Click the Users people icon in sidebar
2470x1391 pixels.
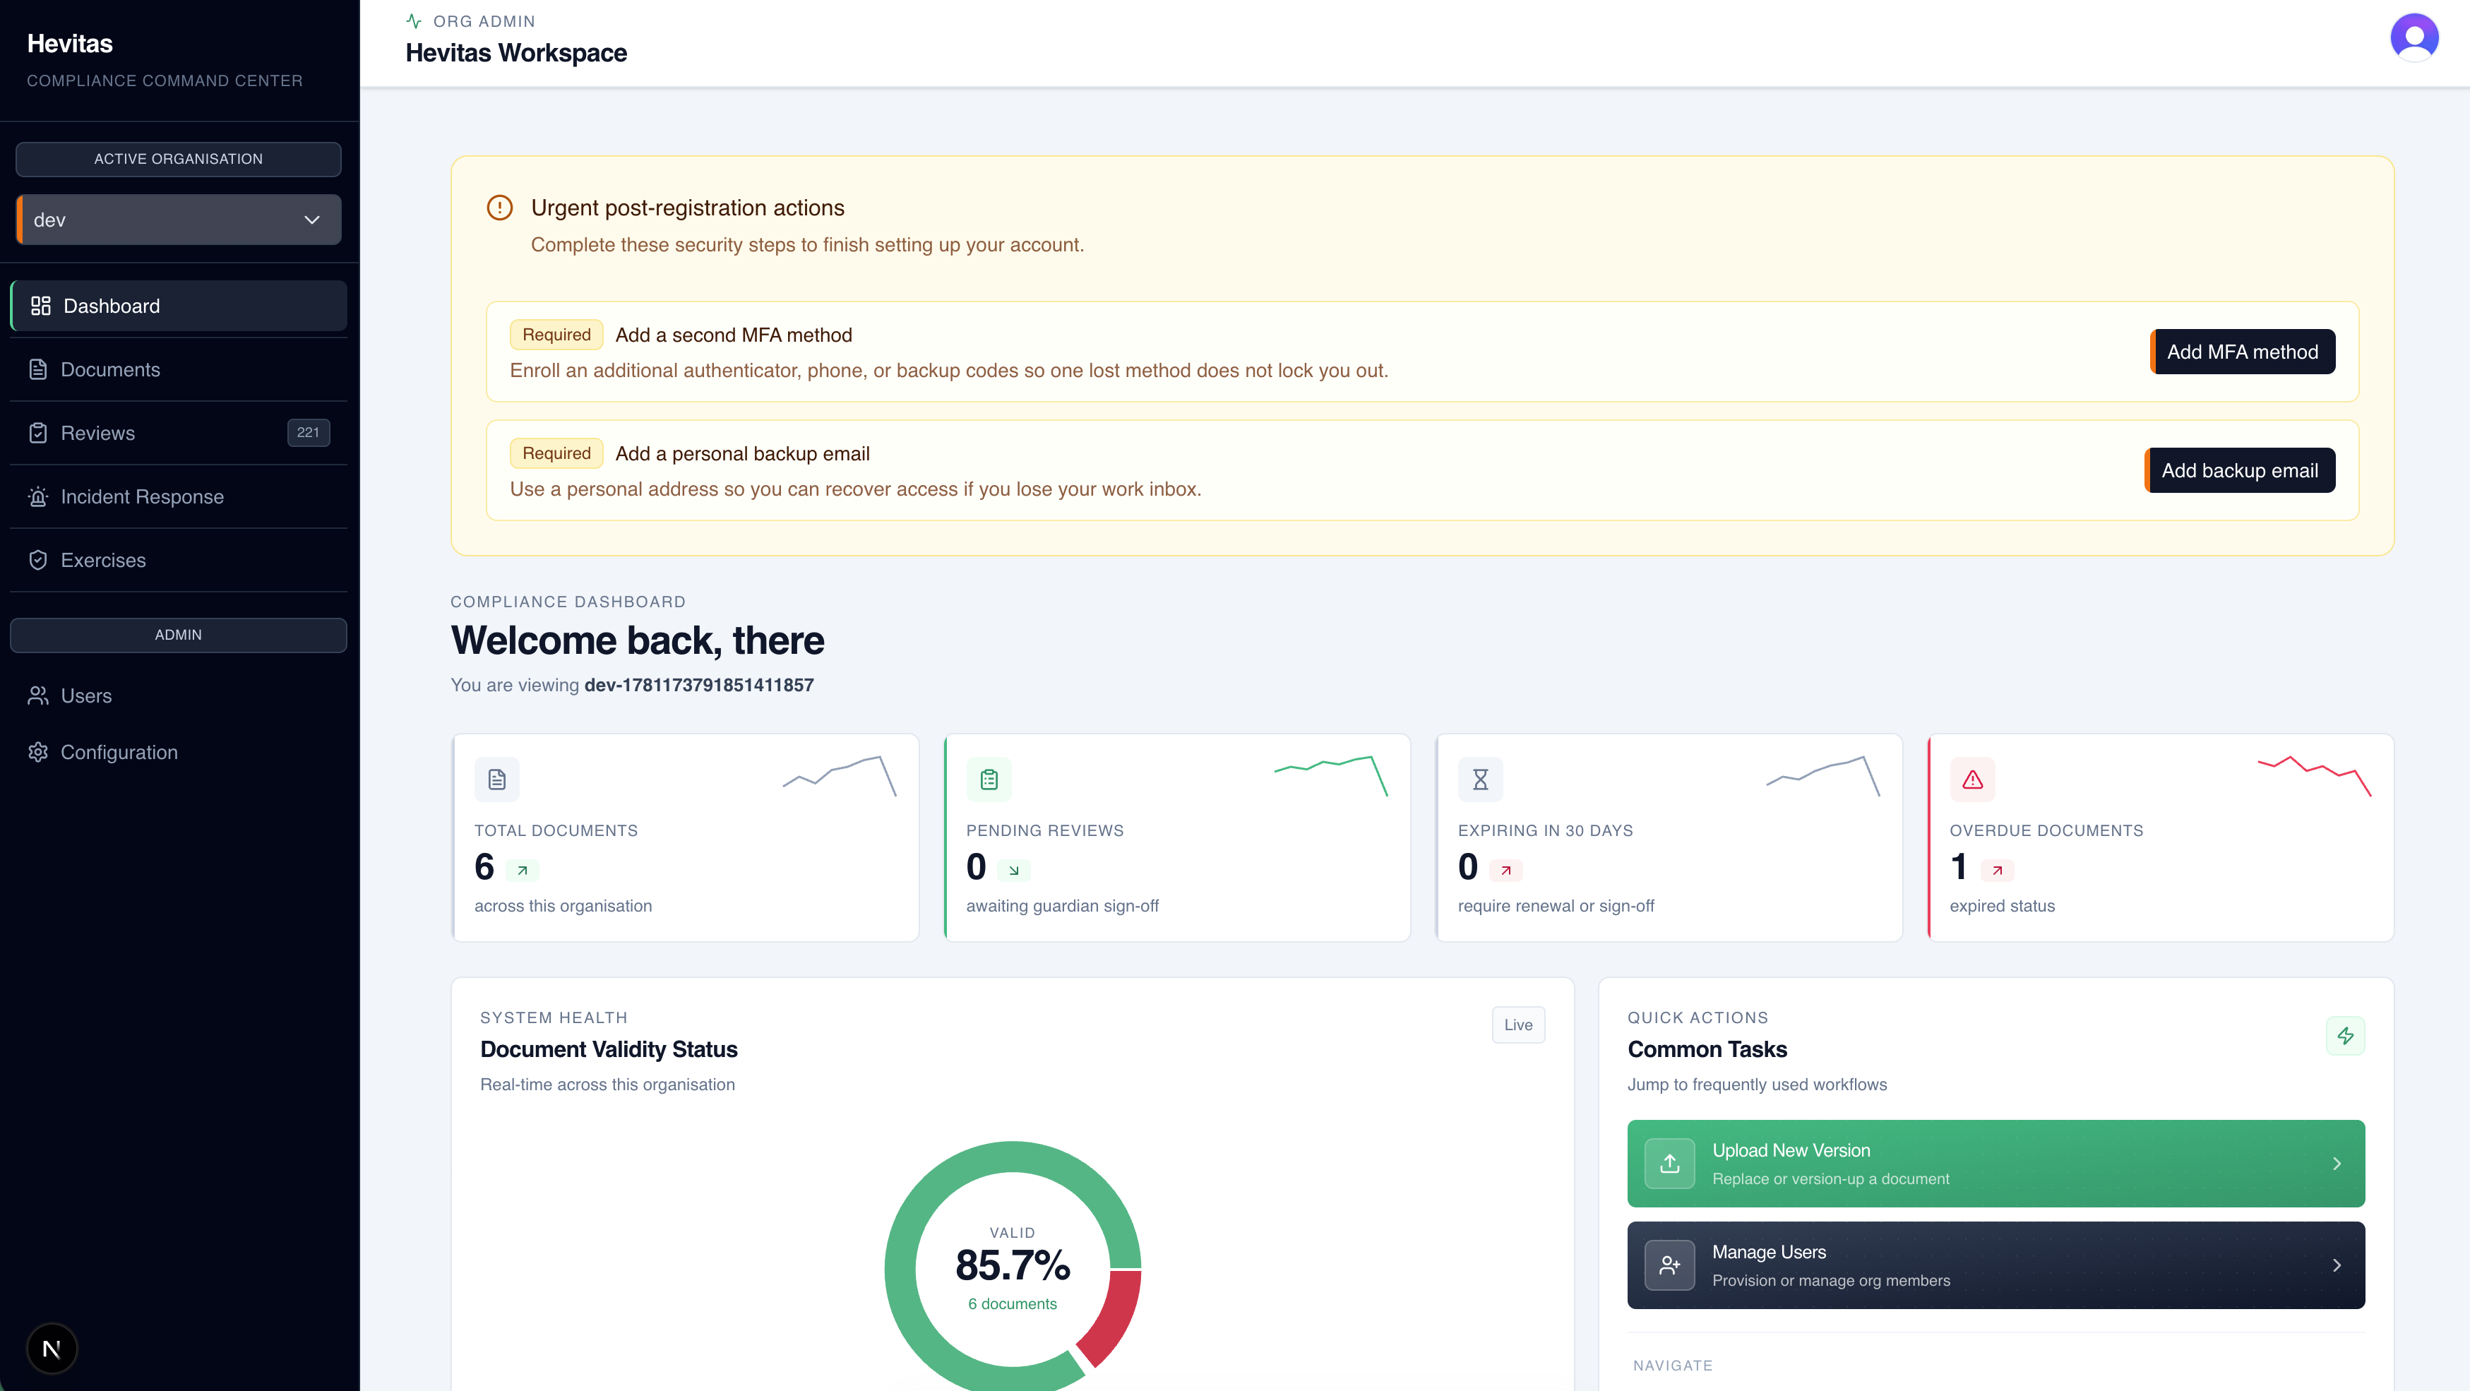pos(38,696)
